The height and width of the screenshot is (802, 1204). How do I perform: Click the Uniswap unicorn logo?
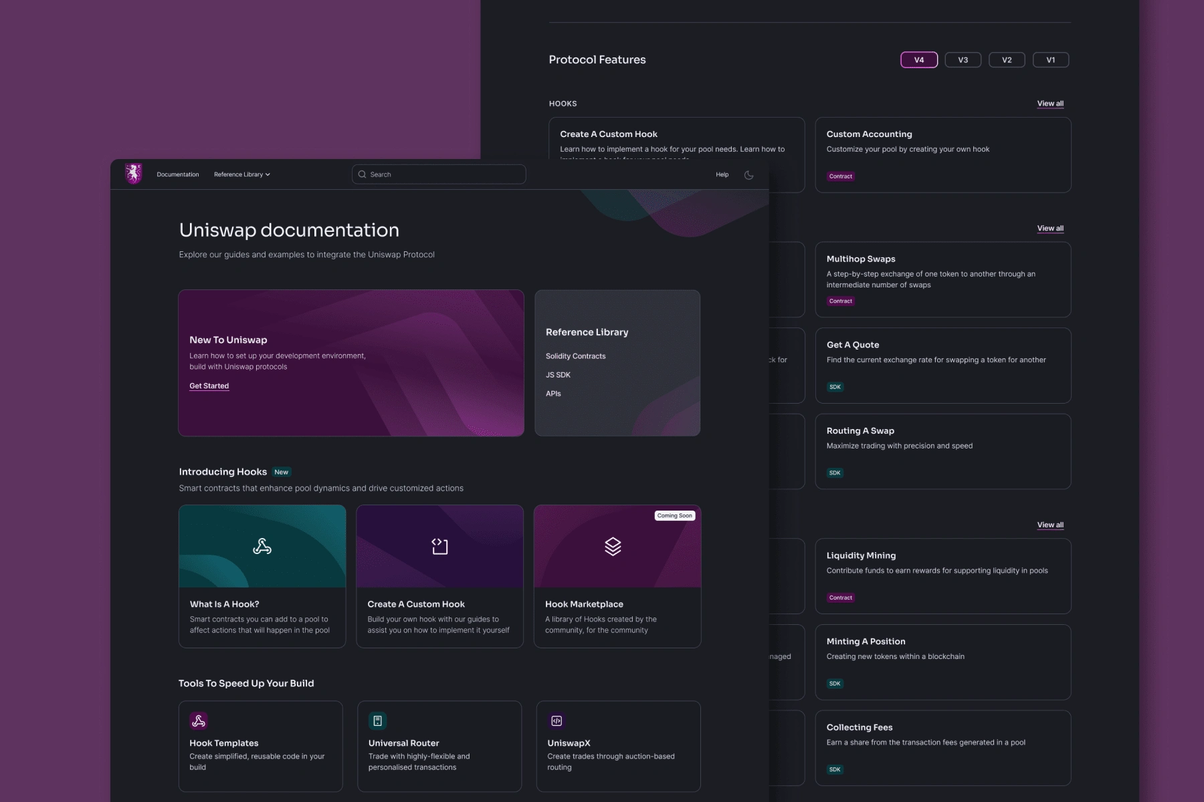[x=134, y=174]
